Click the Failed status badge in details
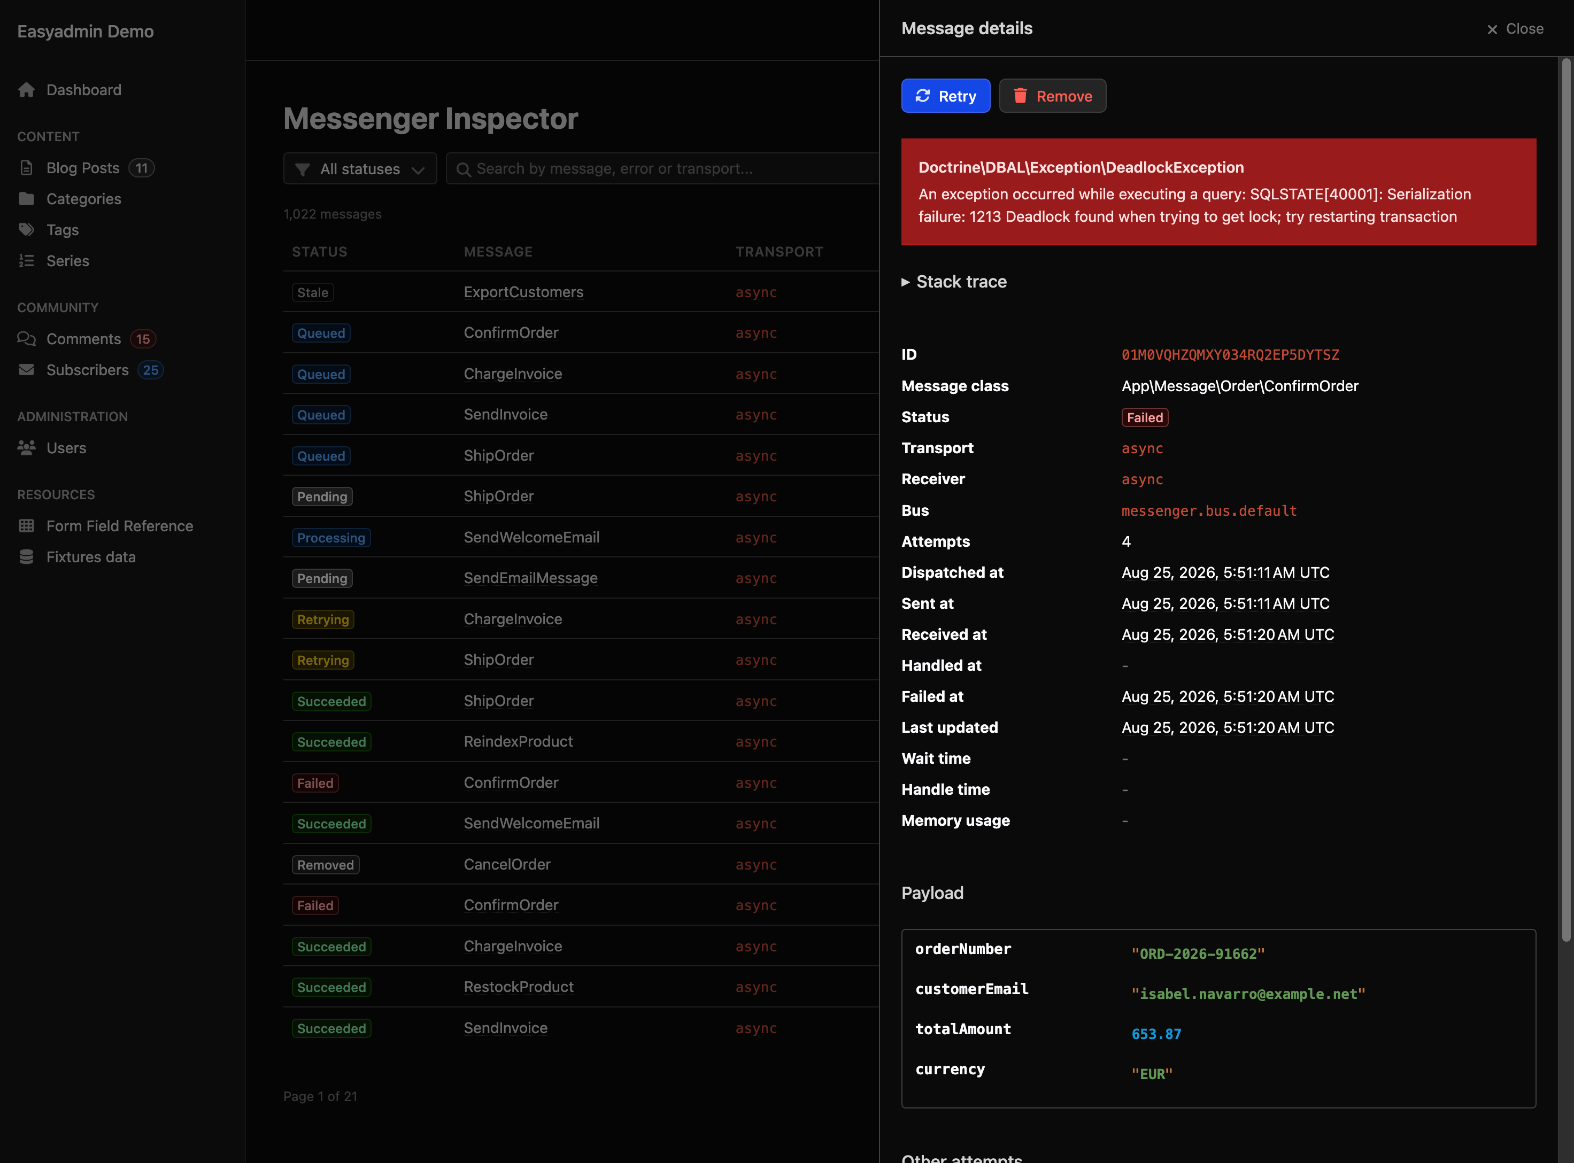Viewport: 1574px width, 1163px height. coord(1144,417)
